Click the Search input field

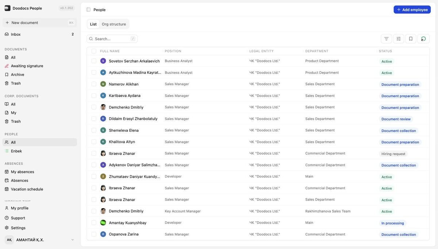112,39
